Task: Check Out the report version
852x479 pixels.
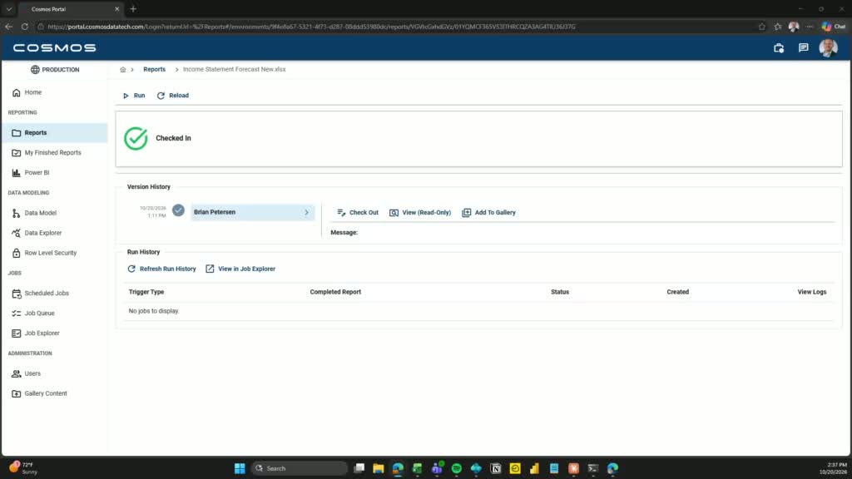Action: click(358, 213)
